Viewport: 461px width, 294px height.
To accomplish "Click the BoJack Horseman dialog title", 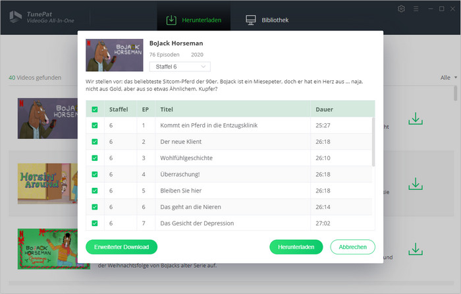I will point(176,44).
